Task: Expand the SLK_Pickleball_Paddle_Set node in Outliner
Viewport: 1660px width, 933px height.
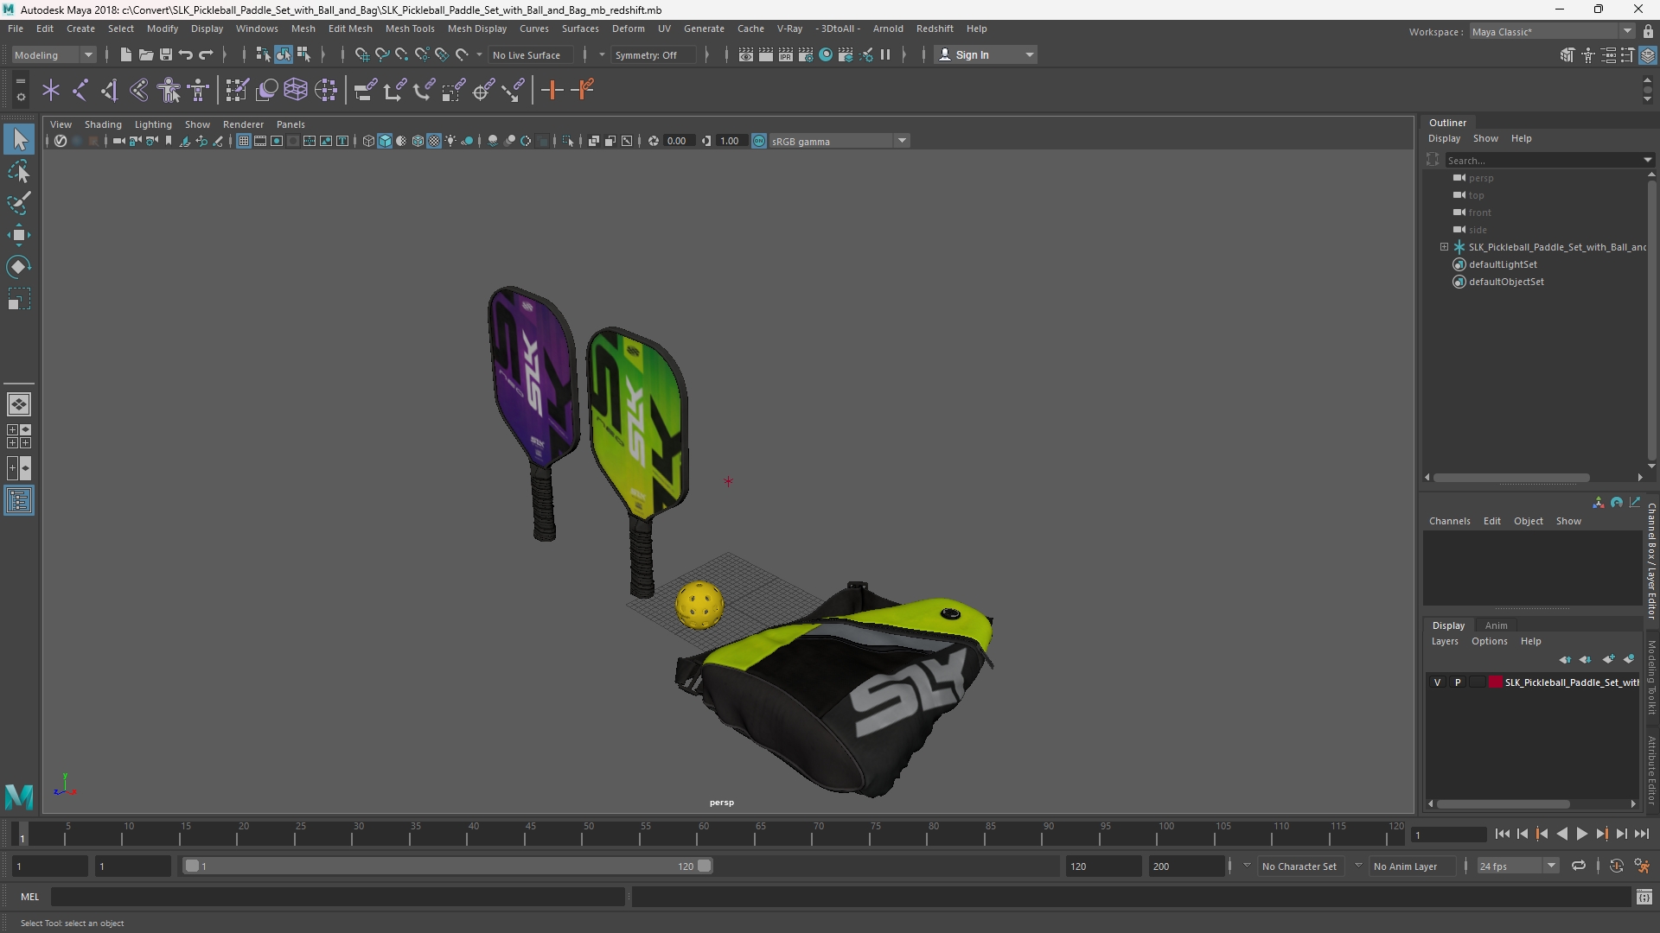Action: click(x=1444, y=247)
